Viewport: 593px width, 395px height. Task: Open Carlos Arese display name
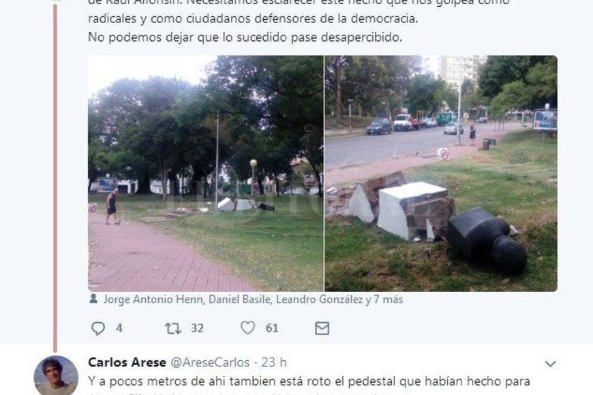(x=127, y=362)
